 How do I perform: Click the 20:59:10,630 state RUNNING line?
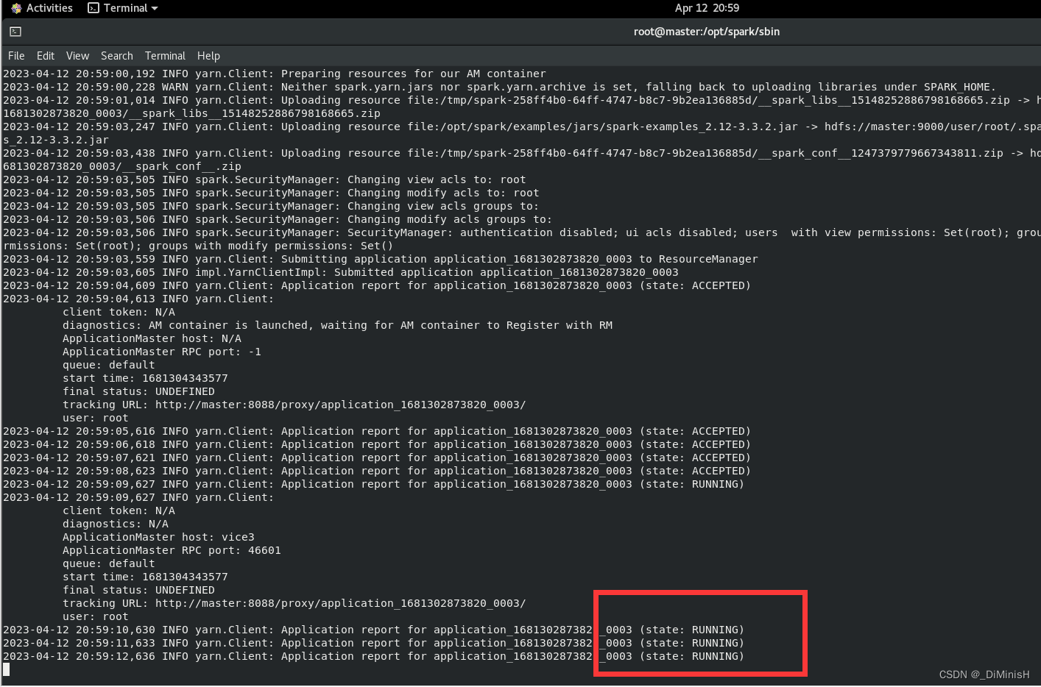click(373, 630)
